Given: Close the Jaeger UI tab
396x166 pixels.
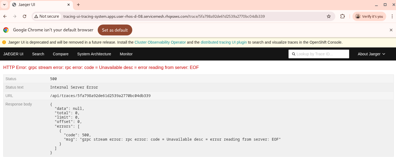Looking at the screenshot, I should (69, 5).
